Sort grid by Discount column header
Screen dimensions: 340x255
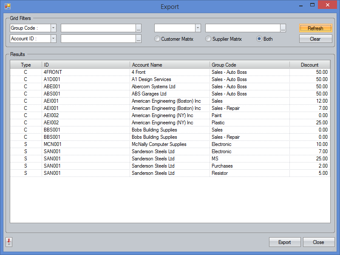pyautogui.click(x=309, y=65)
